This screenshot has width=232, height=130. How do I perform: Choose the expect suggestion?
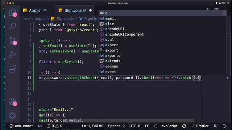click(162, 45)
